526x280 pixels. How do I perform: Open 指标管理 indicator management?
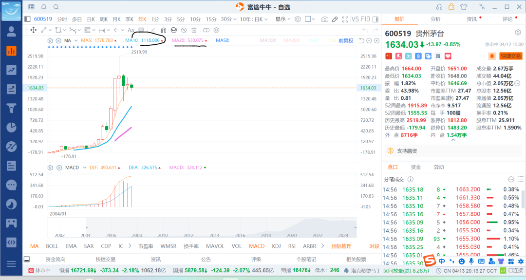coord(341,246)
